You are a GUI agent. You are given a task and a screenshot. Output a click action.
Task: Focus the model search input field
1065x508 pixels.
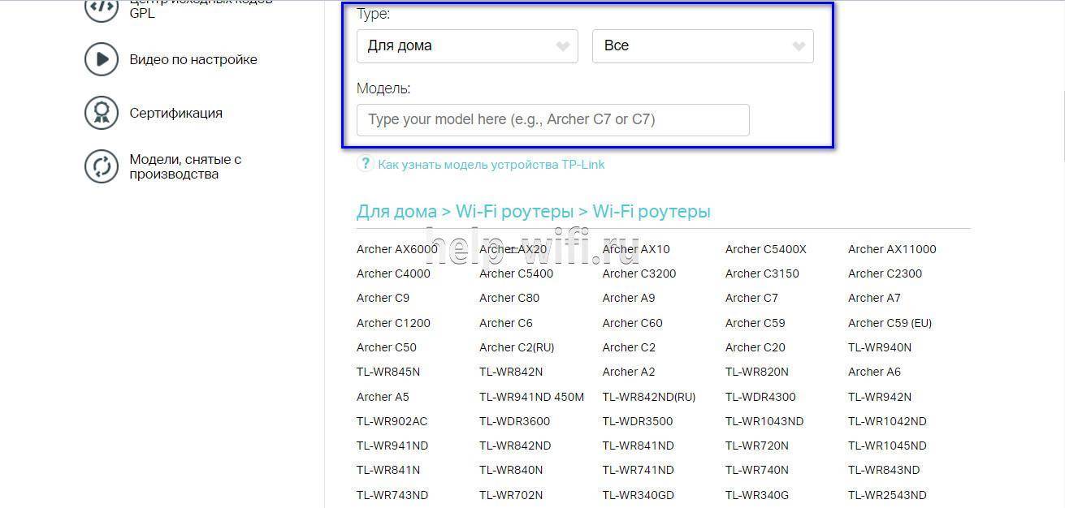click(x=552, y=120)
